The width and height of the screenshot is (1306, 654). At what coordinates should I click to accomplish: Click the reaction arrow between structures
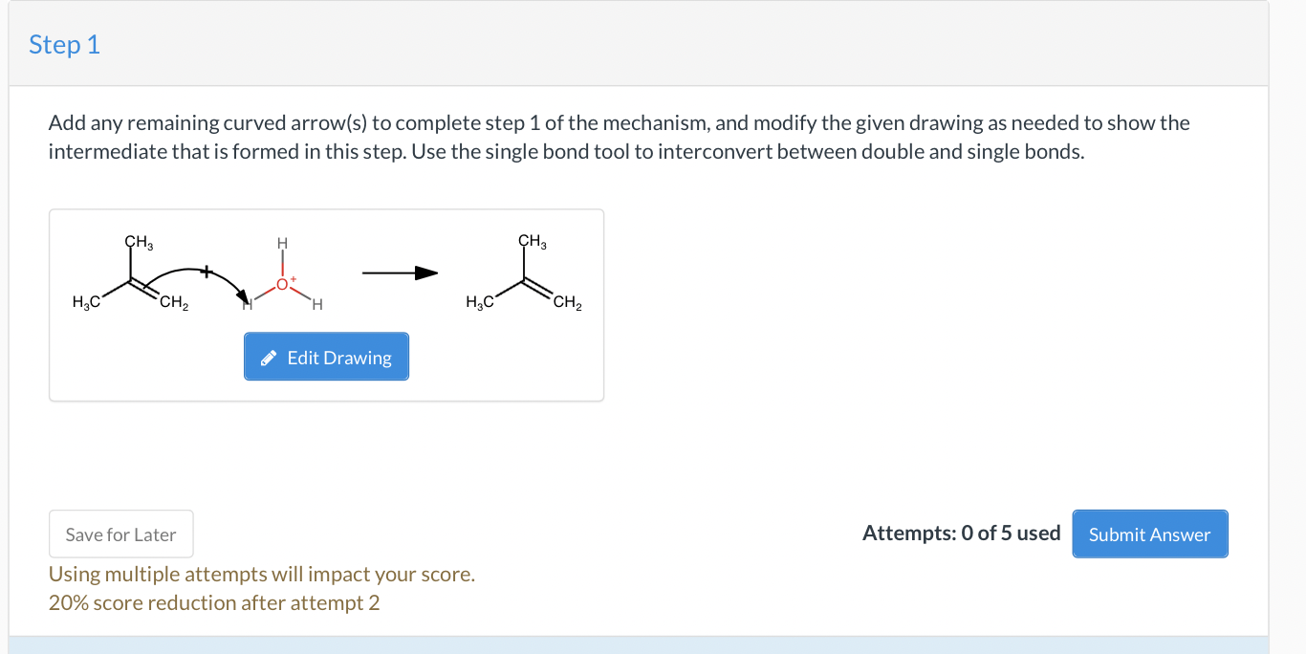coord(399,272)
